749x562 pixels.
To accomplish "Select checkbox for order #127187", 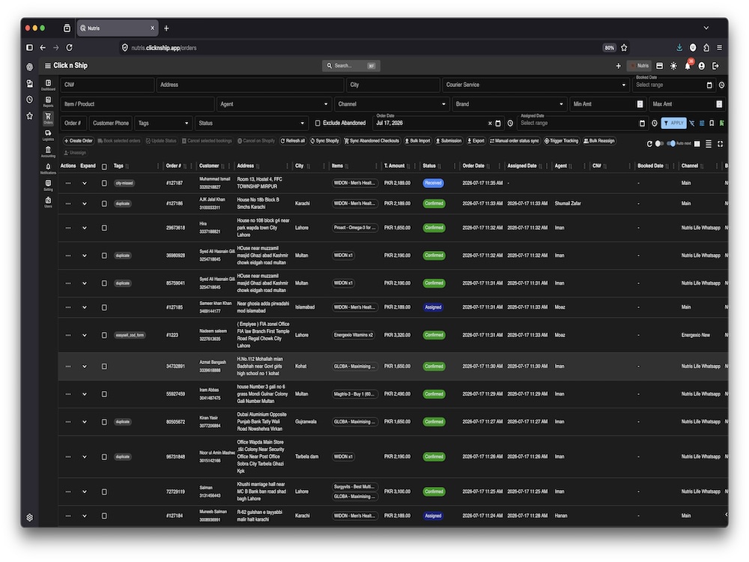I will (104, 183).
